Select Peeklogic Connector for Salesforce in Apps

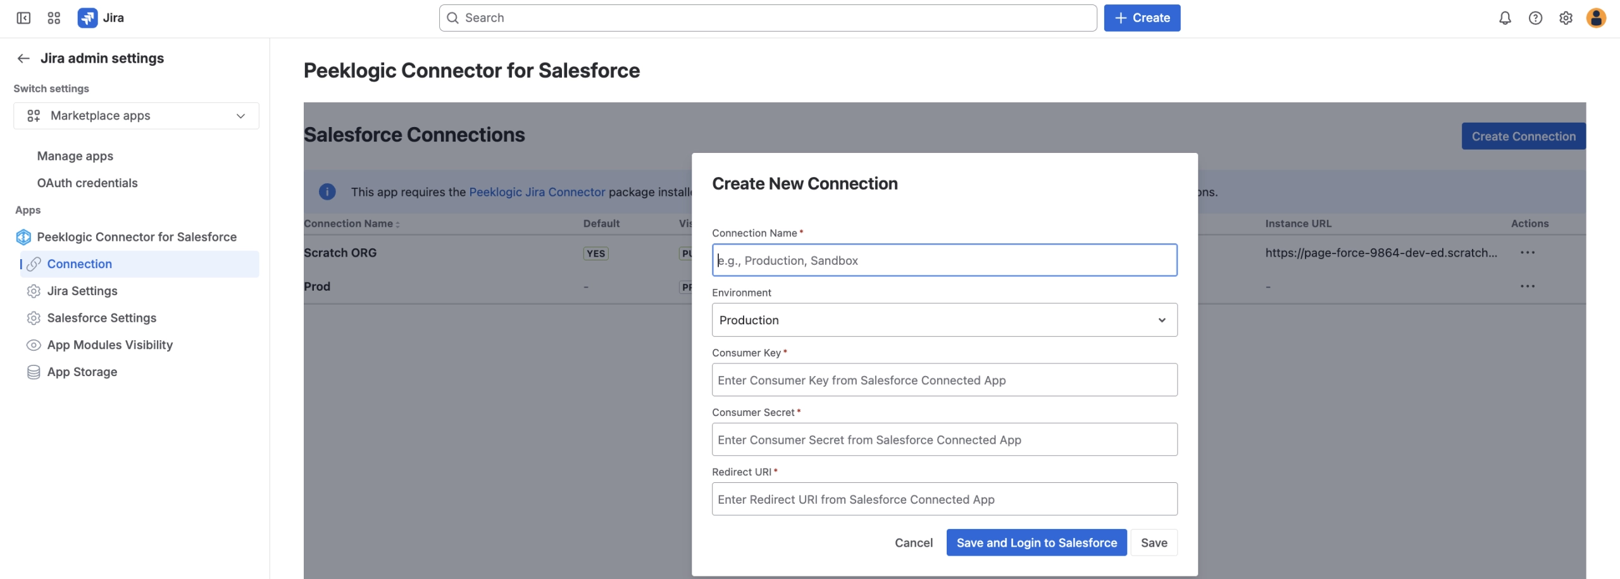click(136, 237)
